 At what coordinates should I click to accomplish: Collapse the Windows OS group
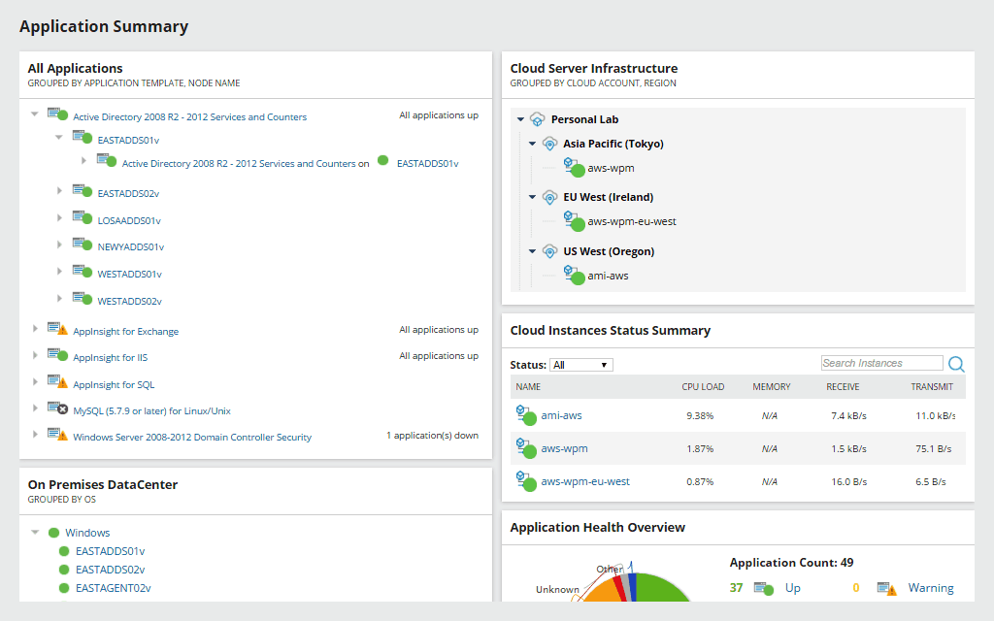(x=36, y=533)
